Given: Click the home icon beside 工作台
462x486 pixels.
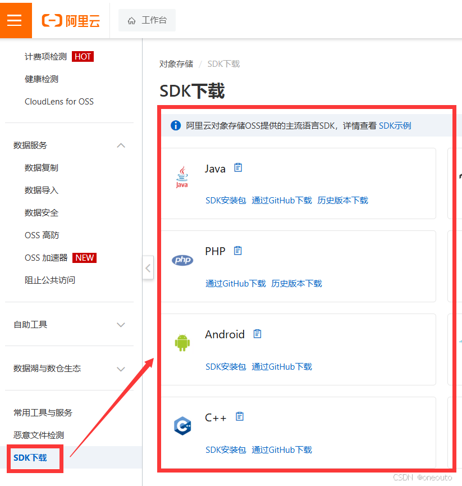Looking at the screenshot, I should click(131, 21).
